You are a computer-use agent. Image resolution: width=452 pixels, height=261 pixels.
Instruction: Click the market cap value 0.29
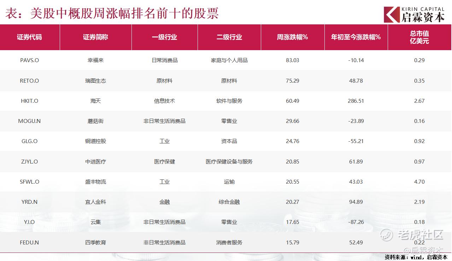click(419, 60)
